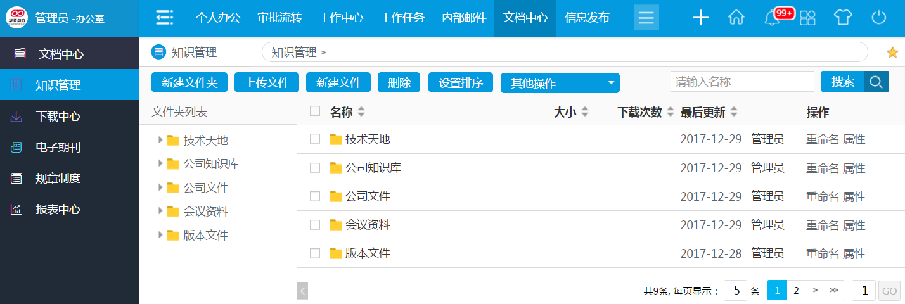Open the 内部邮件 top menu

tap(464, 18)
